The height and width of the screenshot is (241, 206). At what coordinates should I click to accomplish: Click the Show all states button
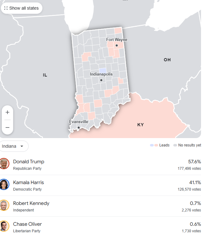(21, 8)
